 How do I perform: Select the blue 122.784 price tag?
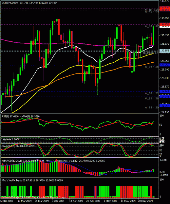click(x=165, y=106)
